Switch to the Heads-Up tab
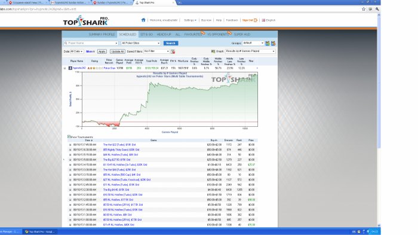The width and height of the screenshot is (418, 235). [164, 35]
